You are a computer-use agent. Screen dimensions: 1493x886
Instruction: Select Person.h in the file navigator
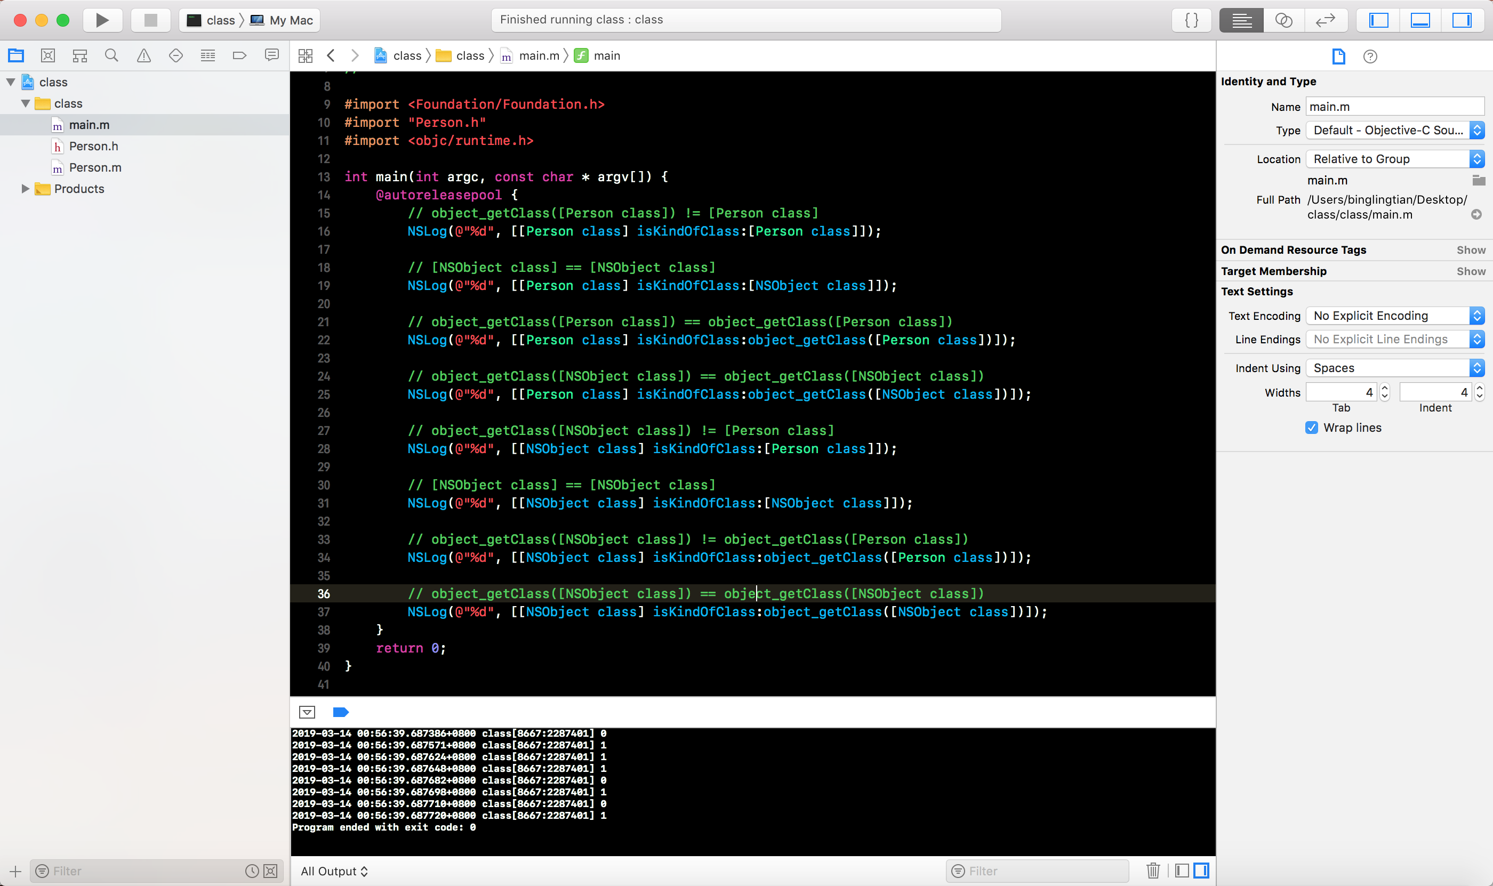(93, 146)
